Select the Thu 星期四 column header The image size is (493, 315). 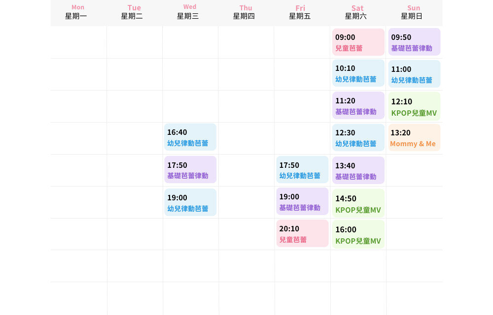[x=246, y=12]
